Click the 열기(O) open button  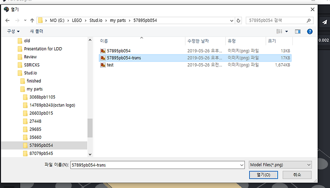click(x=264, y=175)
